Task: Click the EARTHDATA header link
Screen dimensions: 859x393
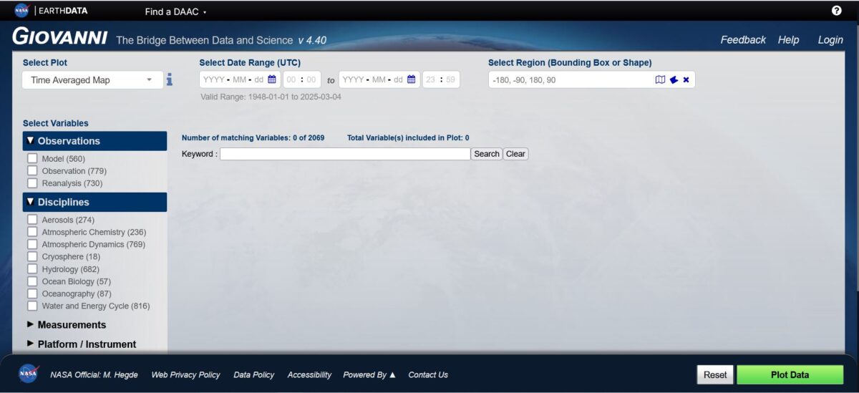Action: click(x=64, y=11)
